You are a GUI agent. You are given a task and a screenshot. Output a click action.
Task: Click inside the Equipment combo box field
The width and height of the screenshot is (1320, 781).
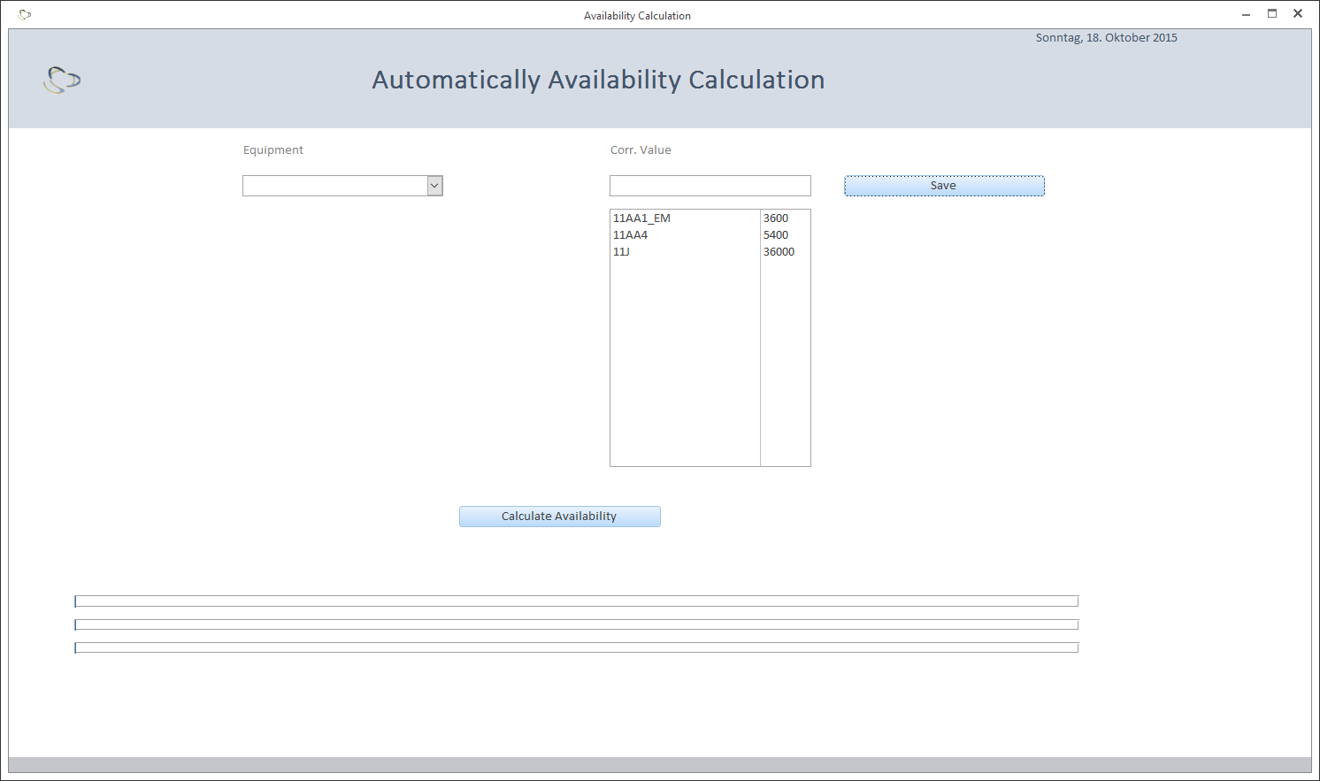(334, 186)
